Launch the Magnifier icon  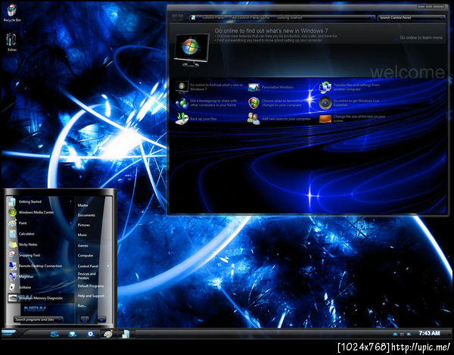coord(12,276)
